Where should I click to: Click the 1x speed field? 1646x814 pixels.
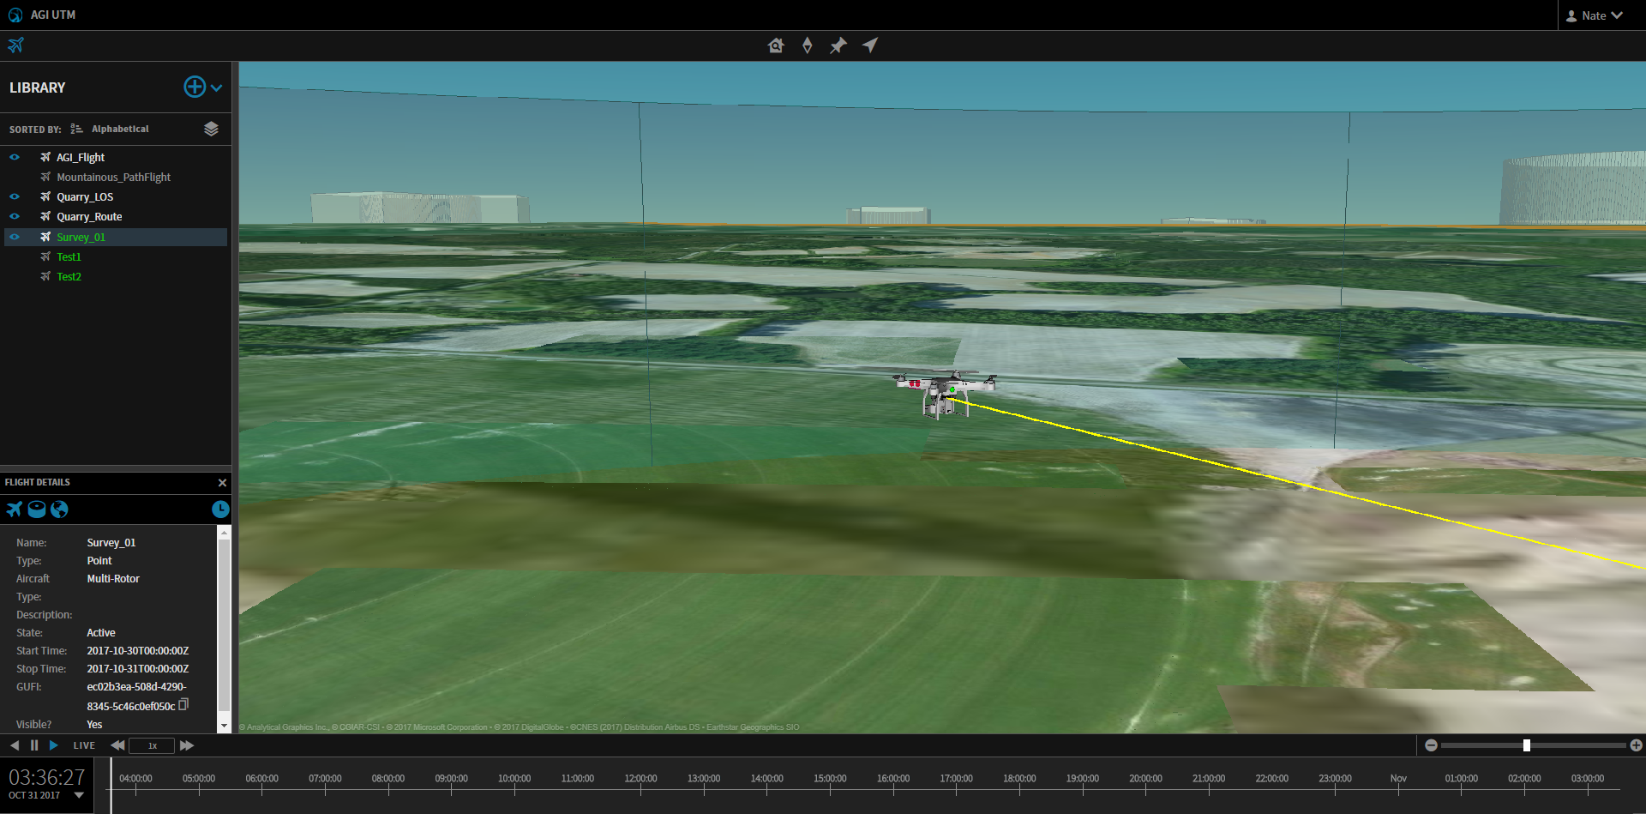coord(152,745)
